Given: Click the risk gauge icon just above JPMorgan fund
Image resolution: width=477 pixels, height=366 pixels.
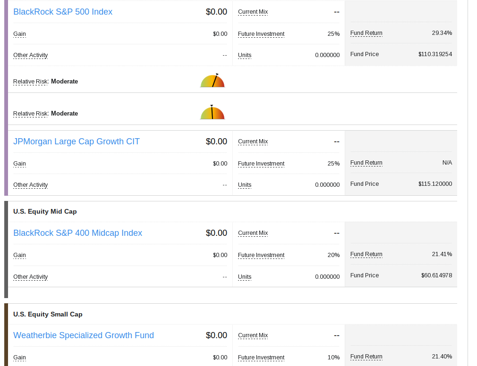Looking at the screenshot, I should tap(213, 113).
